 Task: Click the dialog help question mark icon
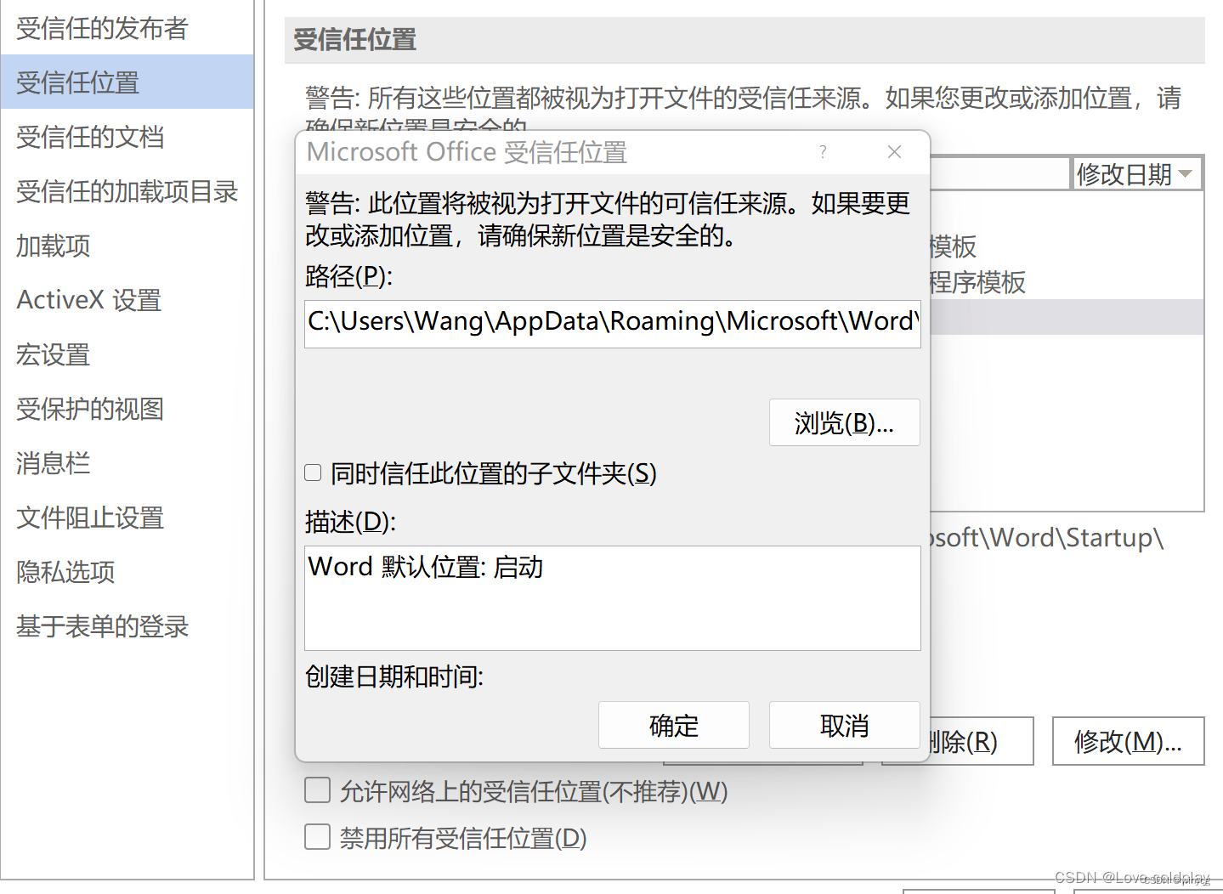[823, 152]
